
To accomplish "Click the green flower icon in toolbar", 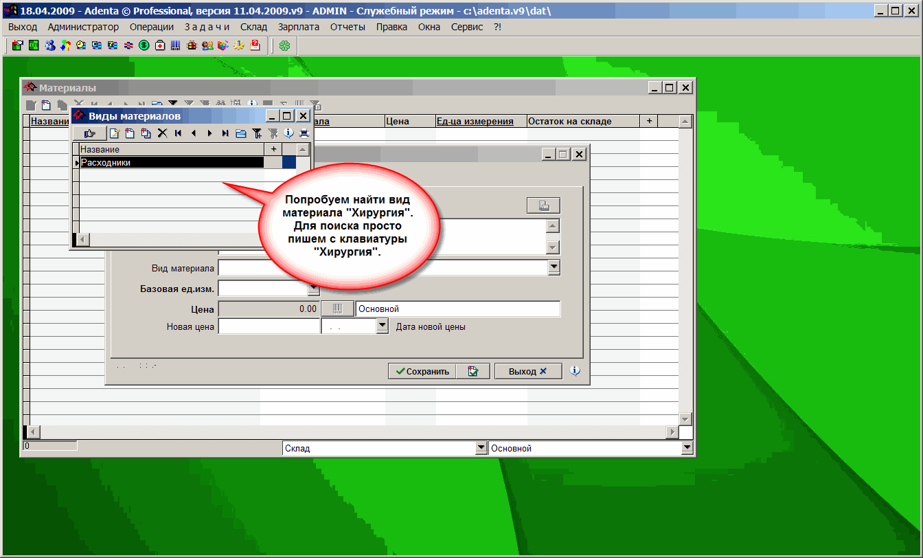I will pos(284,46).
